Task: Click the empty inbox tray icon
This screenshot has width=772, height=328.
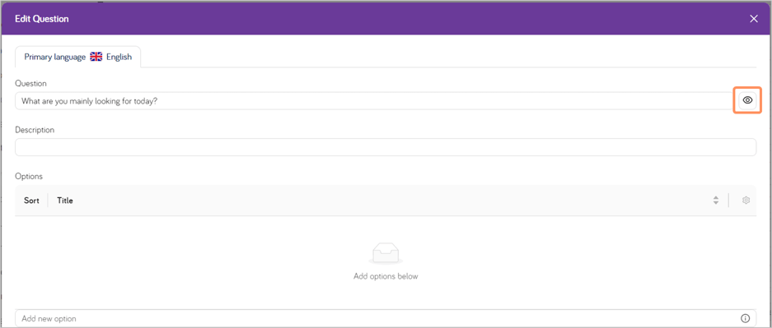Action: click(x=386, y=253)
